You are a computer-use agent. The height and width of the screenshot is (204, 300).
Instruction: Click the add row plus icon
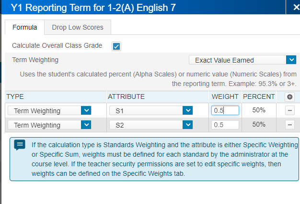pos(289,97)
